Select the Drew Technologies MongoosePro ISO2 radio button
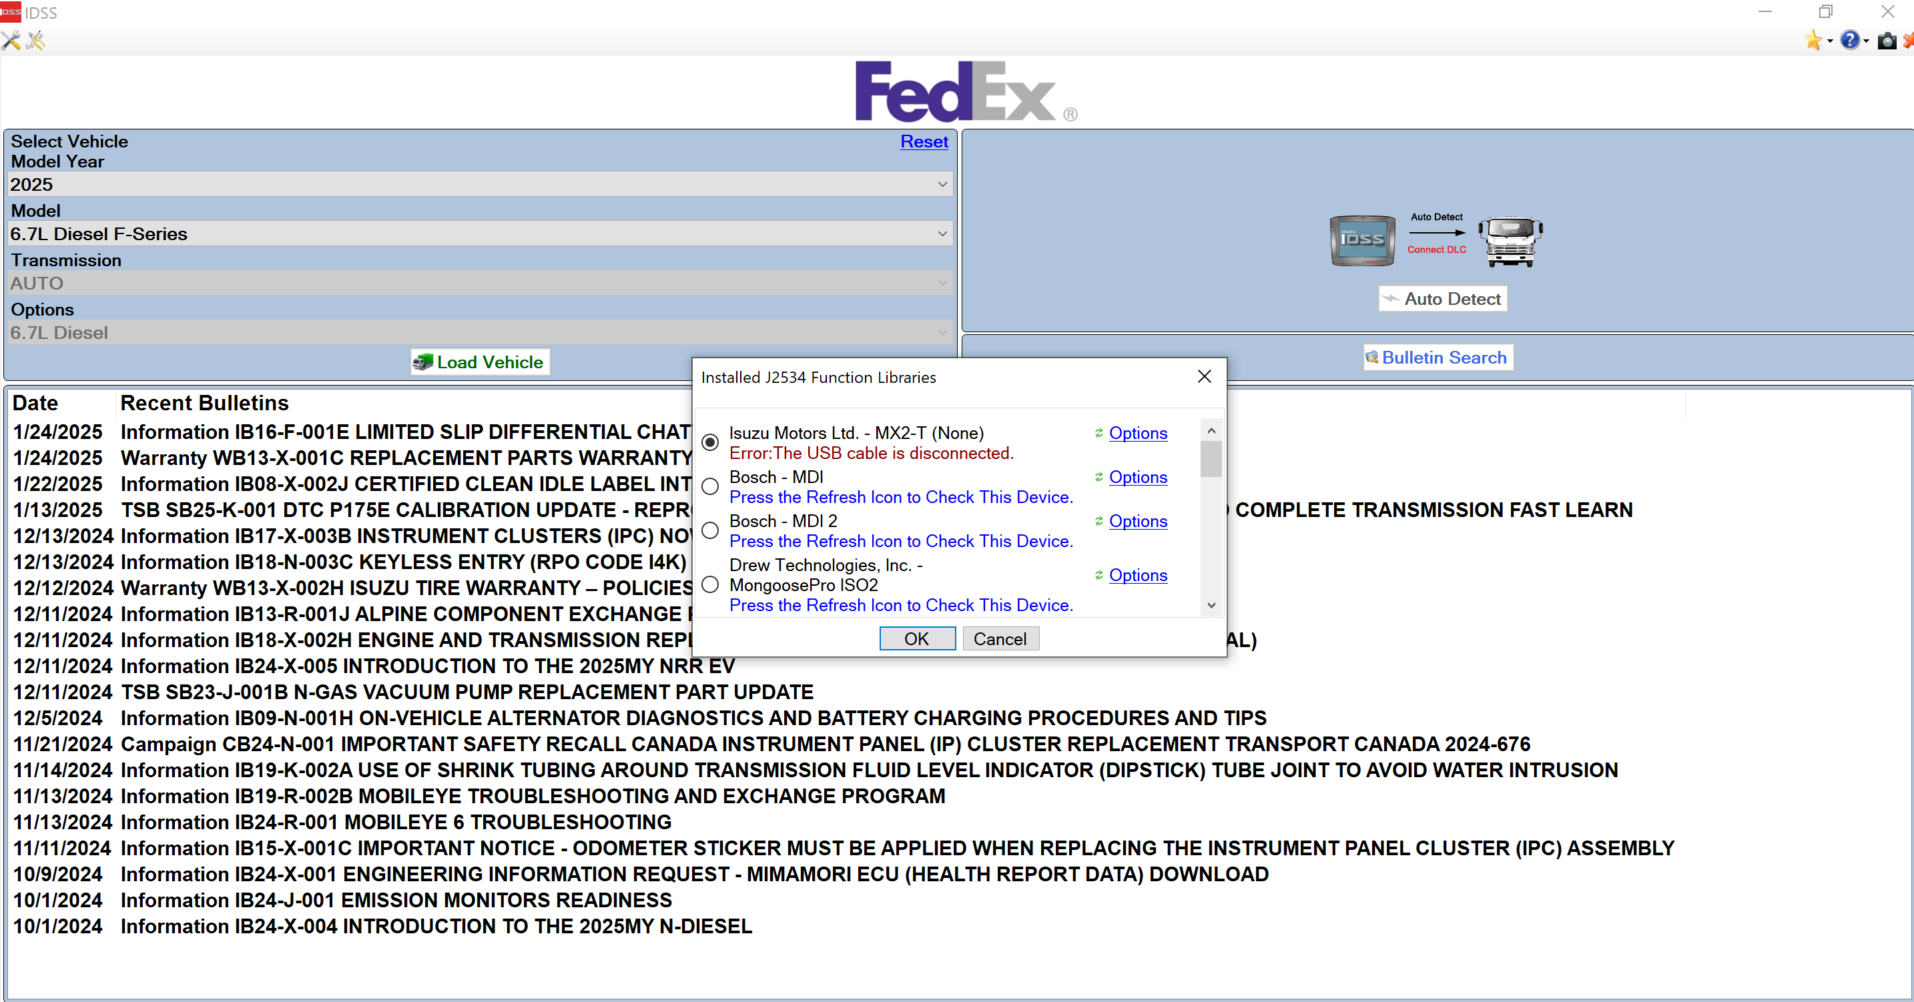Image resolution: width=1914 pixels, height=1002 pixels. pos(709,584)
